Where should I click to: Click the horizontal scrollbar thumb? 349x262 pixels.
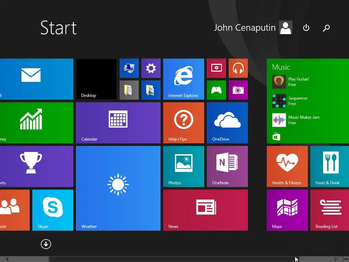pyautogui.click(x=173, y=259)
